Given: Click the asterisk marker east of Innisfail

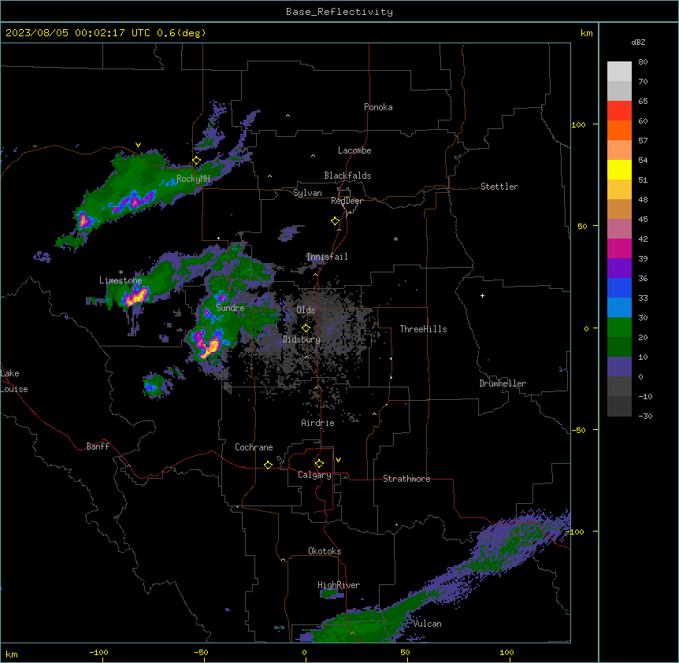Looking at the screenshot, I should [x=395, y=239].
